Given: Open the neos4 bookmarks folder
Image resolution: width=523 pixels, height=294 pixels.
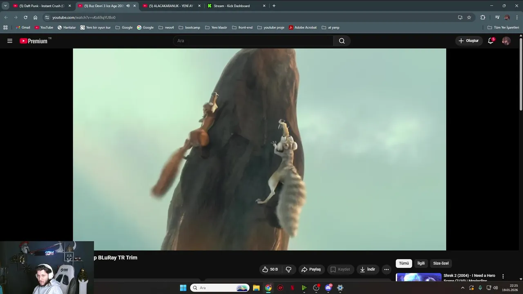Looking at the screenshot, I should (166, 27).
